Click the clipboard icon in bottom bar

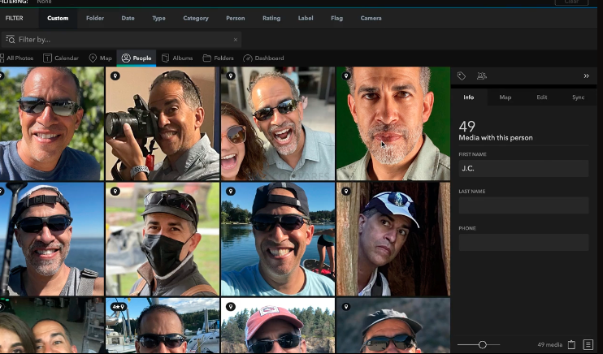(571, 345)
